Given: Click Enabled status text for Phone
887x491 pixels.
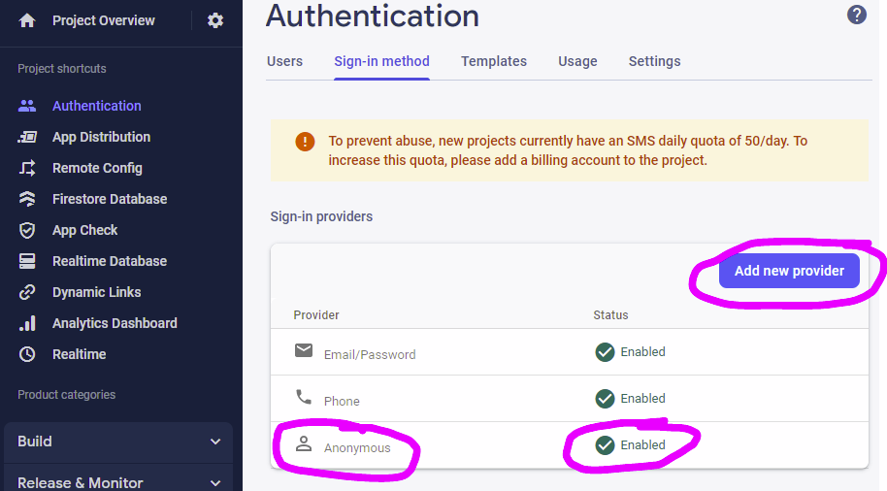Looking at the screenshot, I should [642, 399].
